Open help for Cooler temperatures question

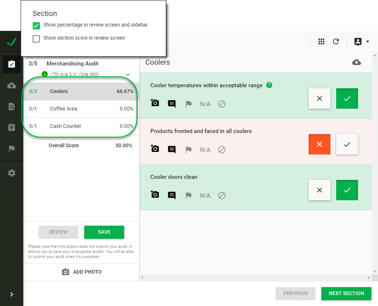(x=269, y=85)
